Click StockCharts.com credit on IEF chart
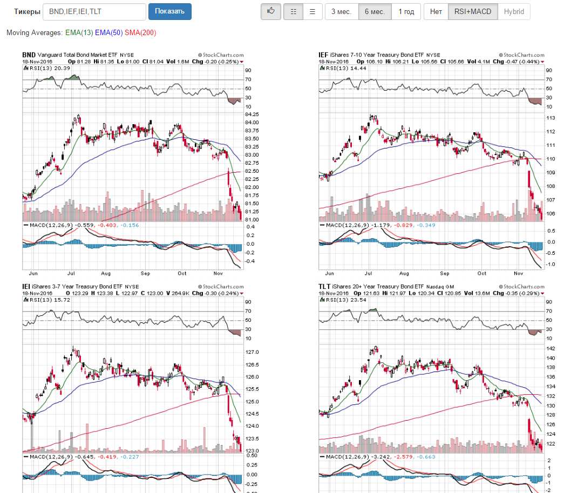 521,55
